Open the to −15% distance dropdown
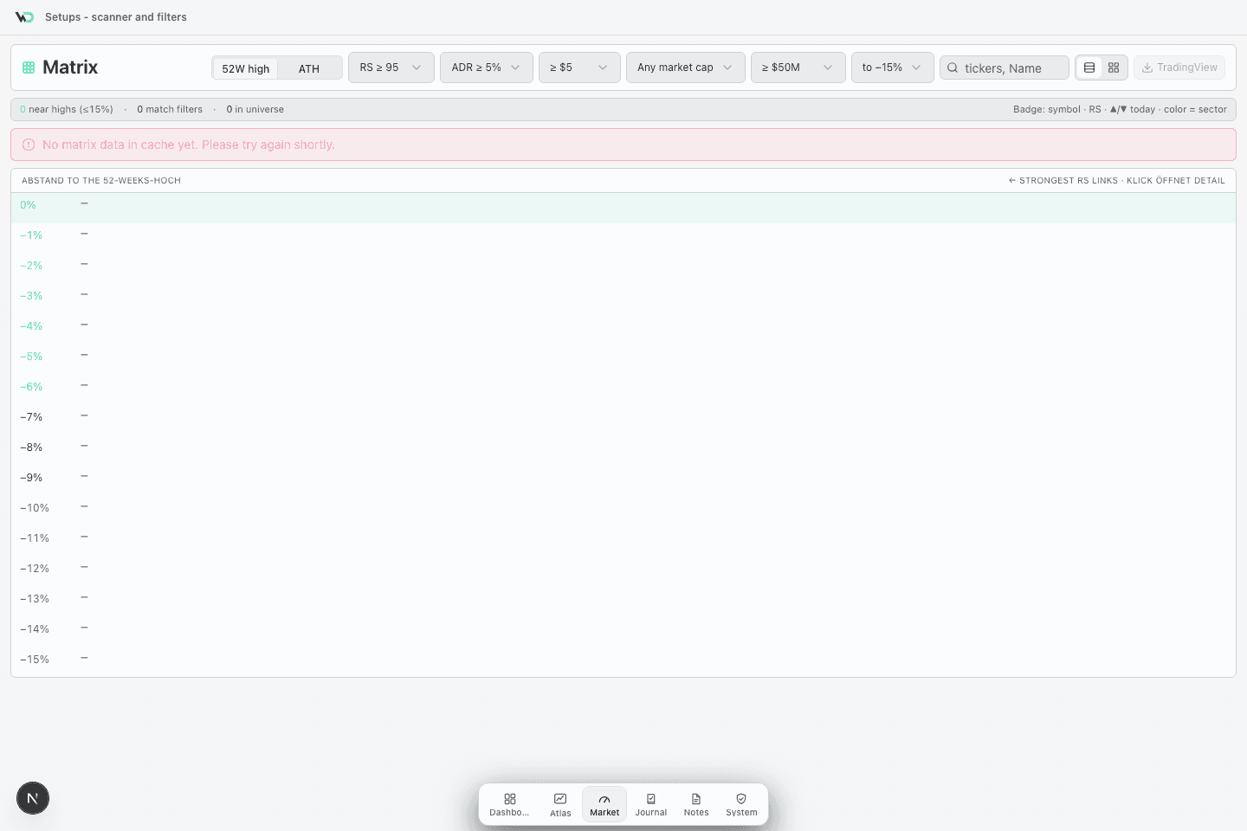 point(893,68)
